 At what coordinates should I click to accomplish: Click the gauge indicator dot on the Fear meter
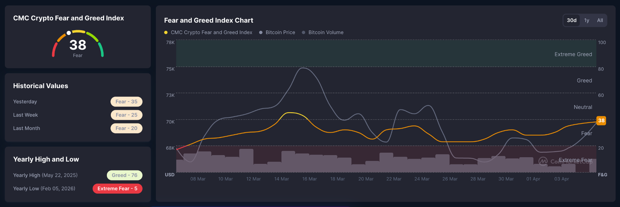tap(69, 33)
